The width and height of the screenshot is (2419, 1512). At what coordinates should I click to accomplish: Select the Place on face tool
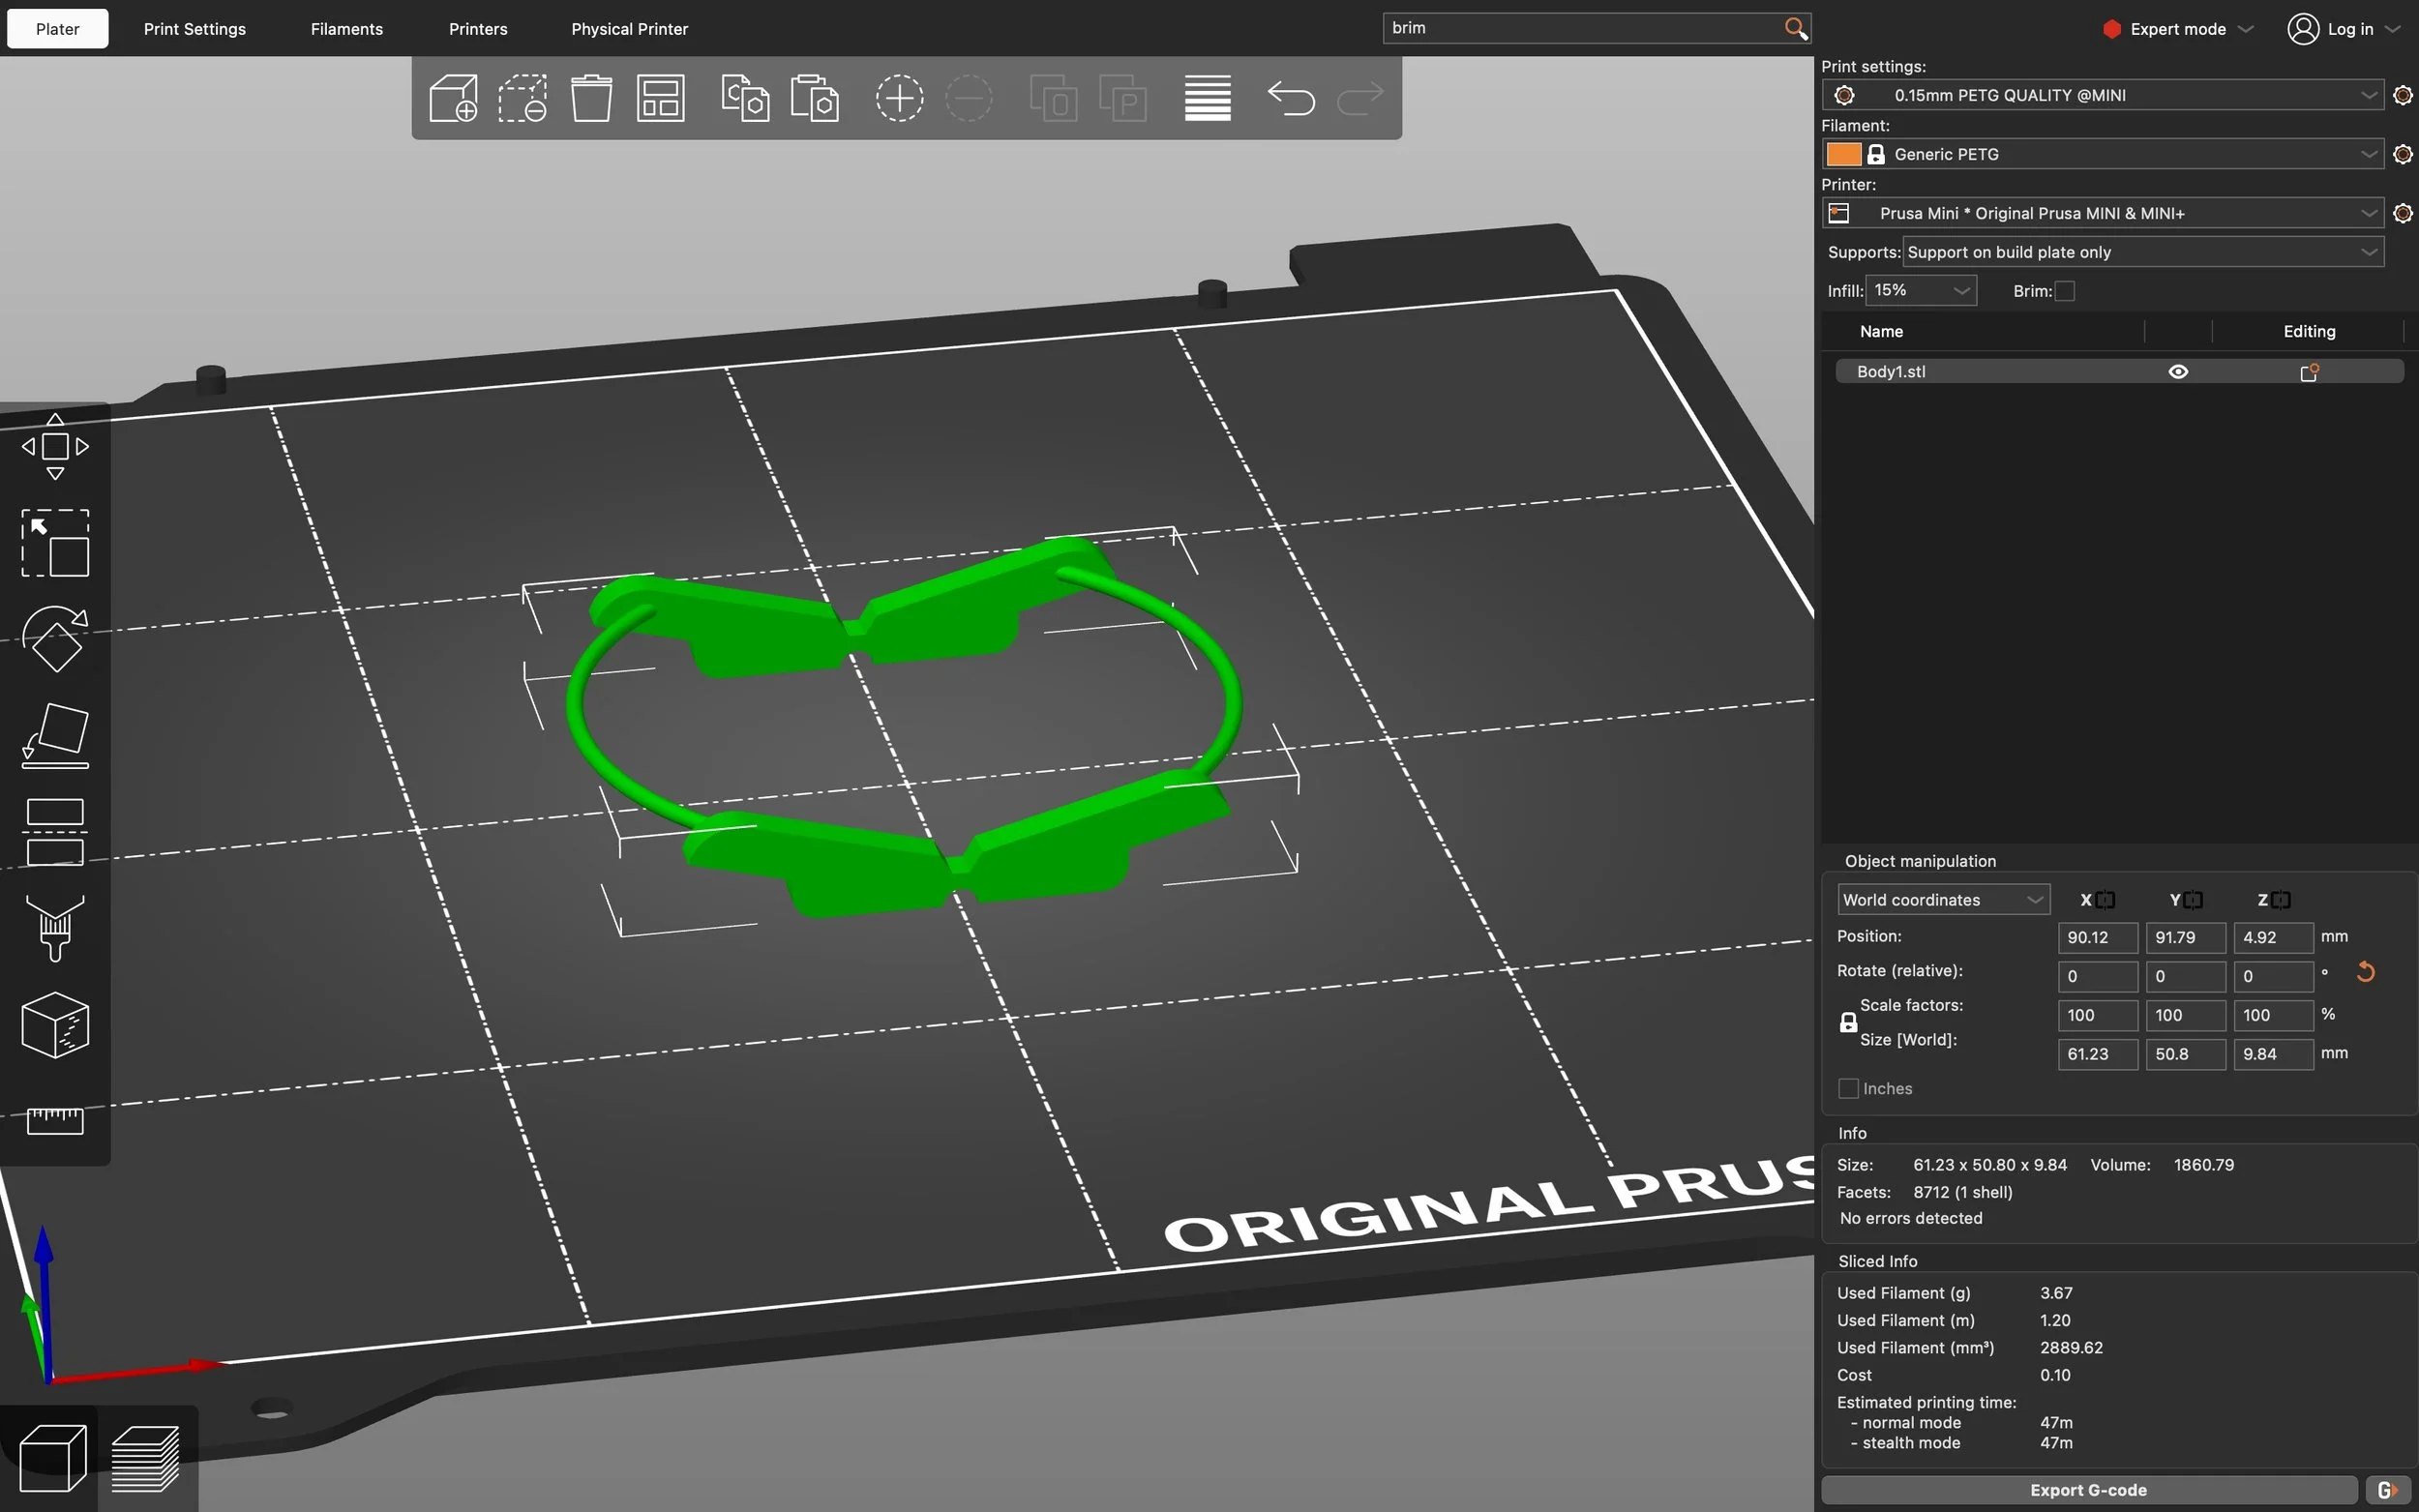point(55,736)
